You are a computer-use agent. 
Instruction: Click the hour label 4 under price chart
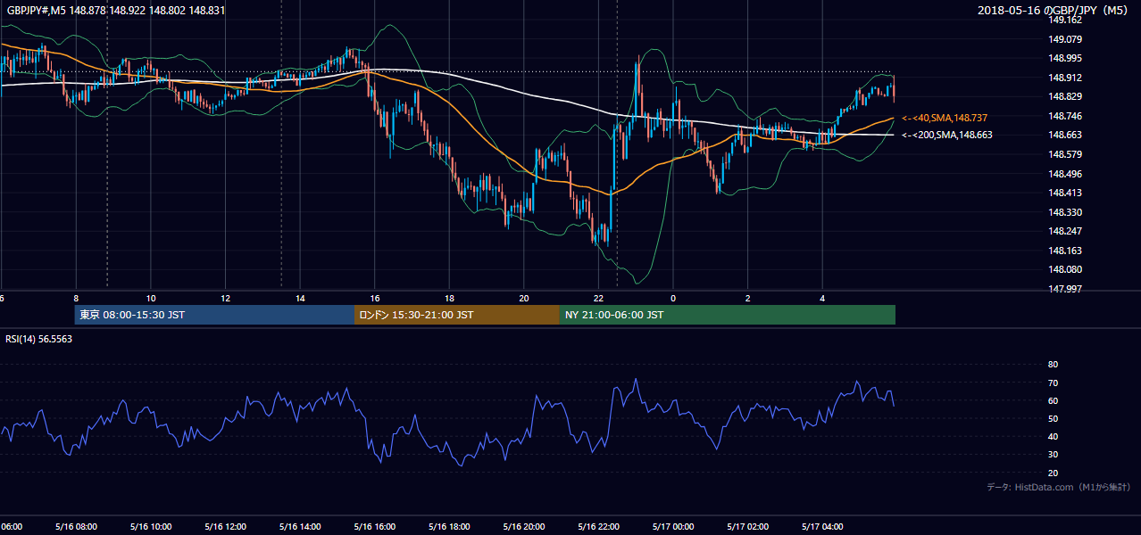822,299
